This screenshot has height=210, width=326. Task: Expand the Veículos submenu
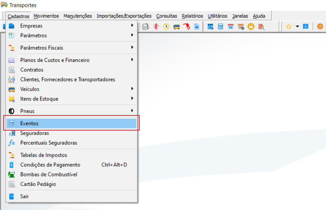click(x=72, y=89)
